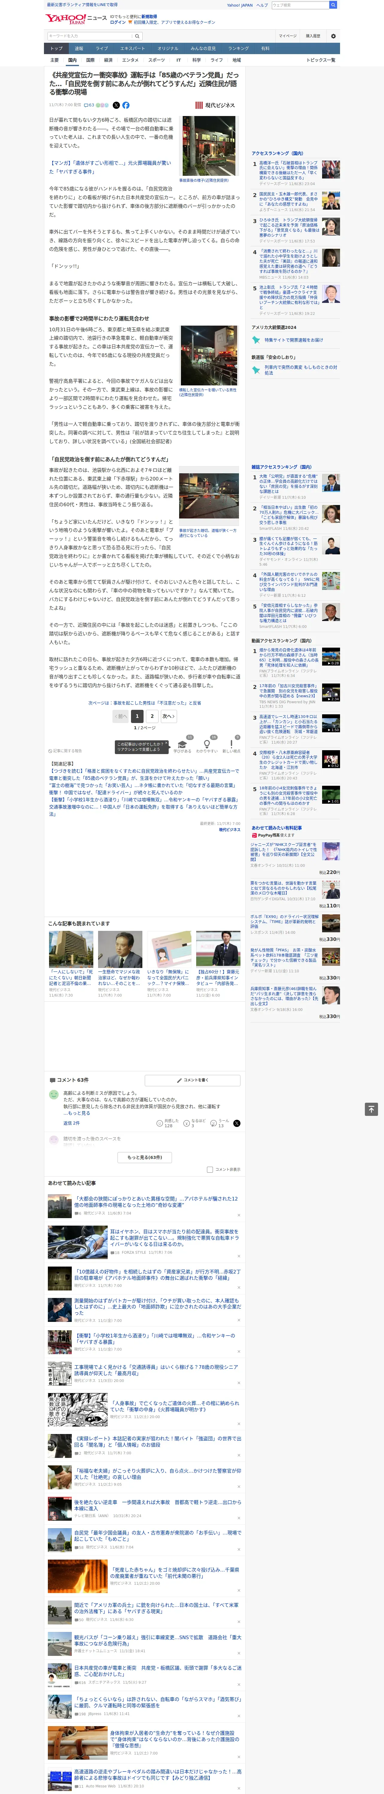Screen dimensions: 384x1794
Task: Click 次へ pagination button
Action: (168, 716)
